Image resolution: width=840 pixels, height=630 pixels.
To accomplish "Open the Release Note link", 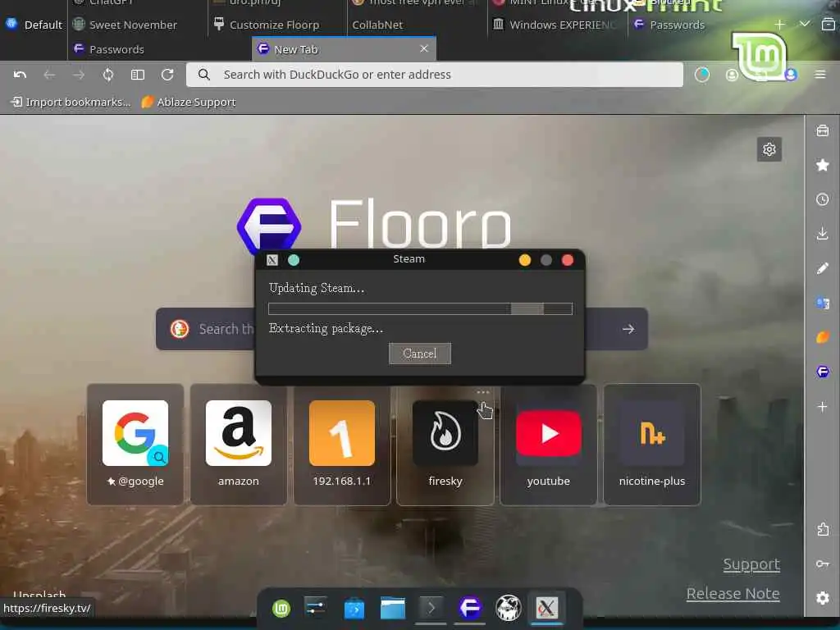I will tap(733, 594).
